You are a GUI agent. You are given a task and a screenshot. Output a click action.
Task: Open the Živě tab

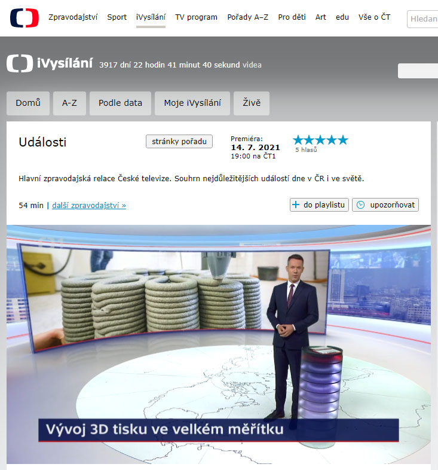pyautogui.click(x=252, y=103)
